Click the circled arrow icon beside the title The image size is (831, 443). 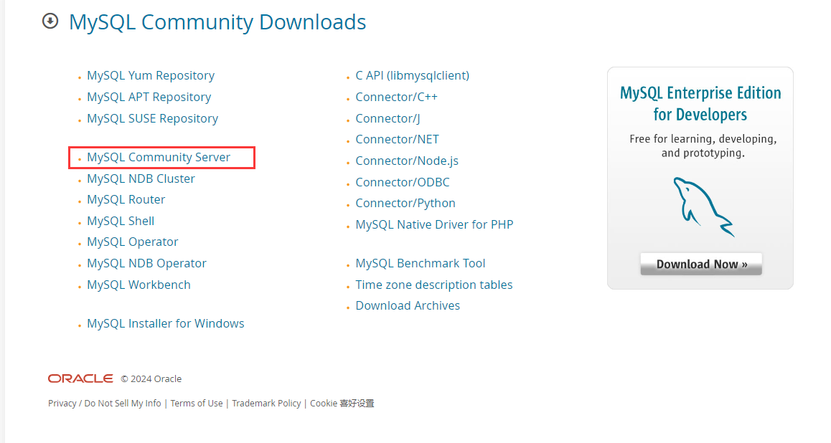[50, 22]
